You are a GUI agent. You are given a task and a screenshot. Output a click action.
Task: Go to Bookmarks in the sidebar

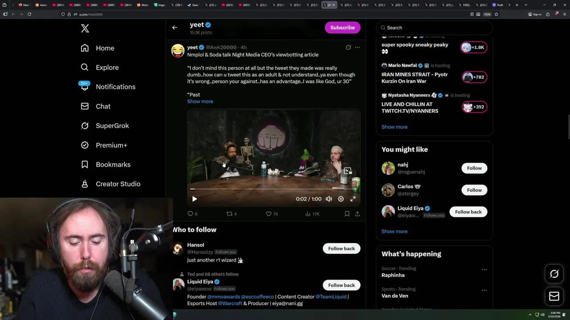[106, 164]
